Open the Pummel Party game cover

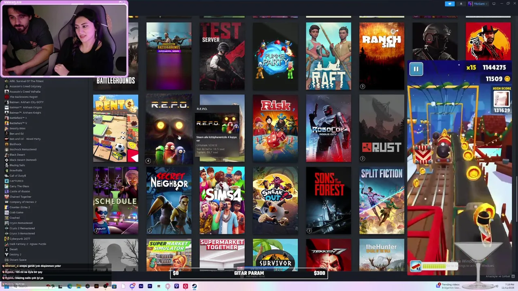(x=275, y=56)
